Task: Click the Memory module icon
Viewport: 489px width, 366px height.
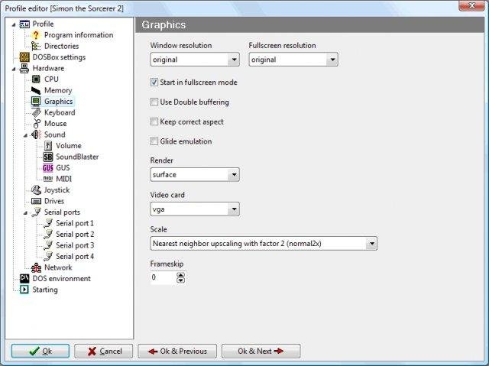Action: [x=36, y=90]
